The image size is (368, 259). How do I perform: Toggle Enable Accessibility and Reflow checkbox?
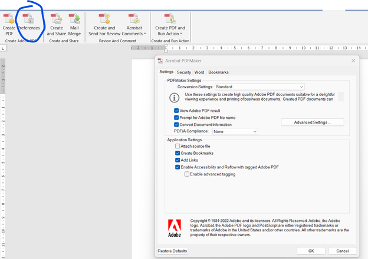[x=178, y=167]
